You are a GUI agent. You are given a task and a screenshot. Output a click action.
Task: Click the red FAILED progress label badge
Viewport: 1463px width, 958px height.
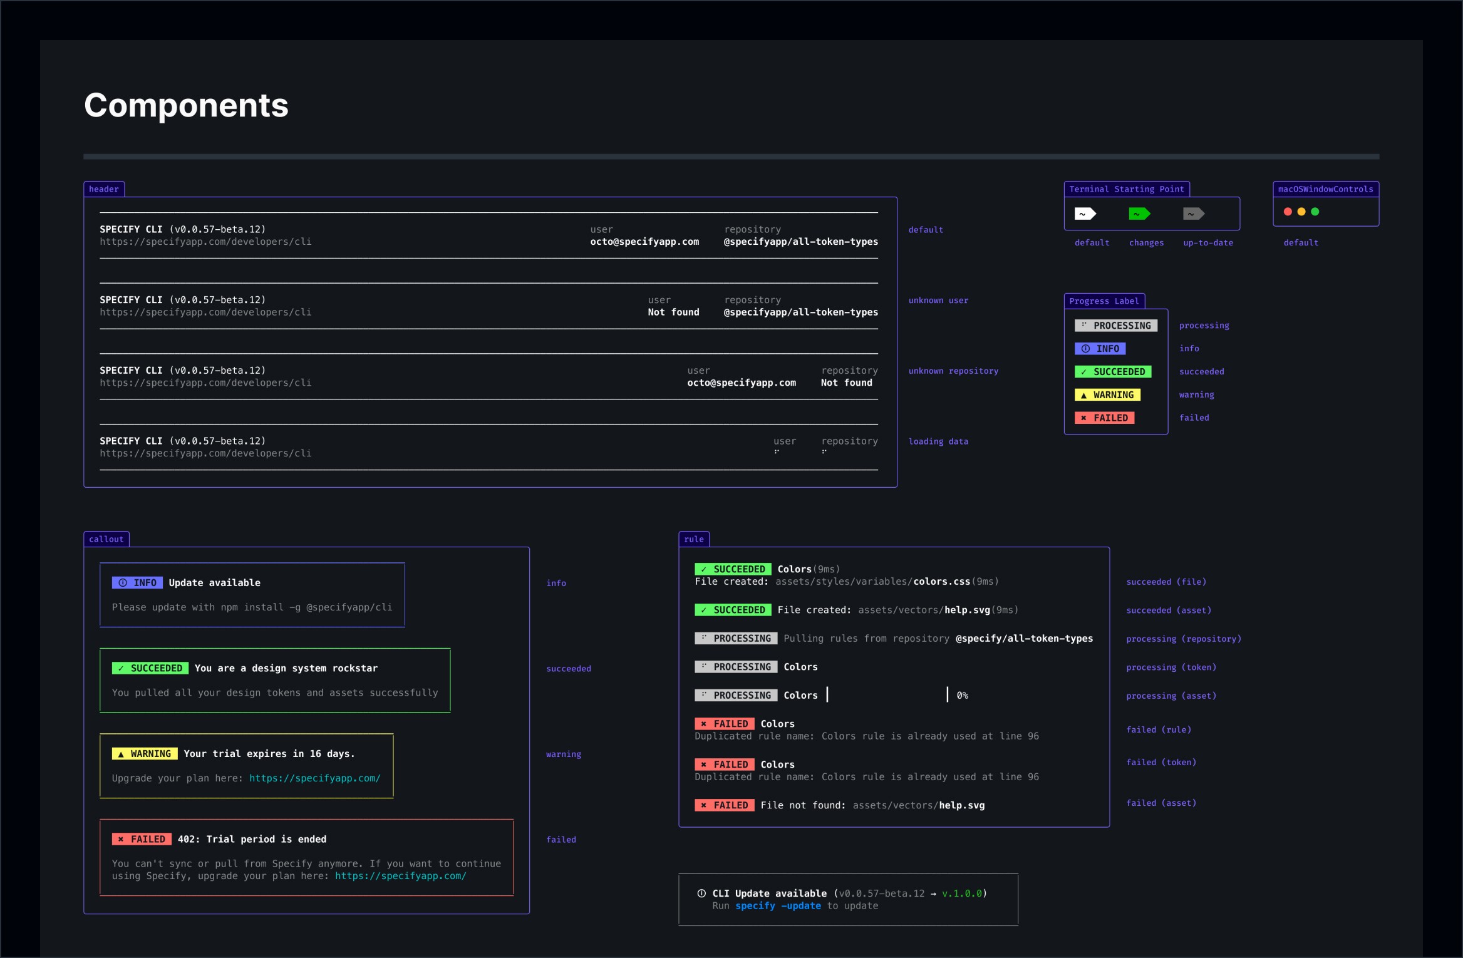point(1105,418)
